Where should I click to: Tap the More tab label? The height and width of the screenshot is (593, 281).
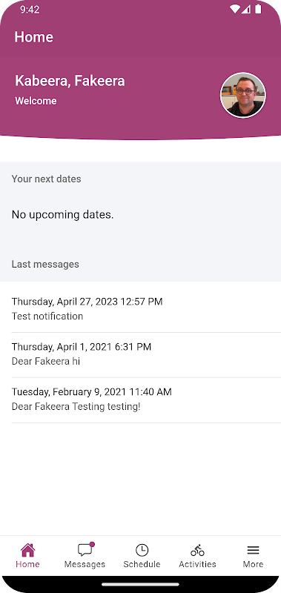coord(253,564)
